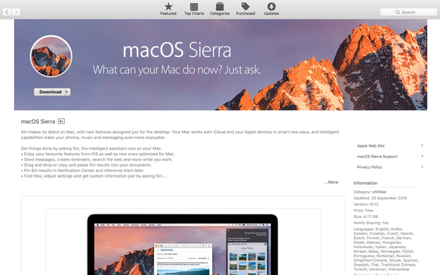The width and height of the screenshot is (440, 275).
Task: Open the Updates download-arrow icon
Action: point(271,6)
